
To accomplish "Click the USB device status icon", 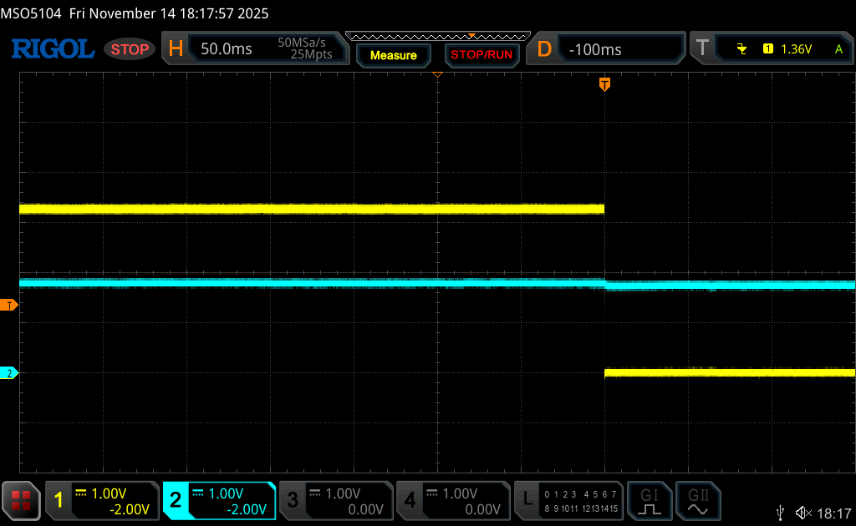I will point(781,513).
